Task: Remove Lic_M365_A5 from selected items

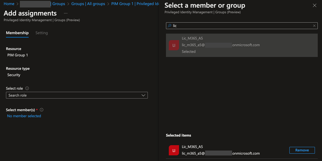Action: [x=302, y=150]
